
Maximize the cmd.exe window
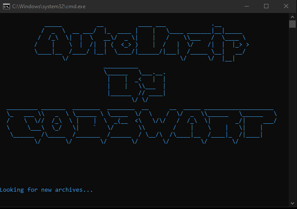point(266,6)
